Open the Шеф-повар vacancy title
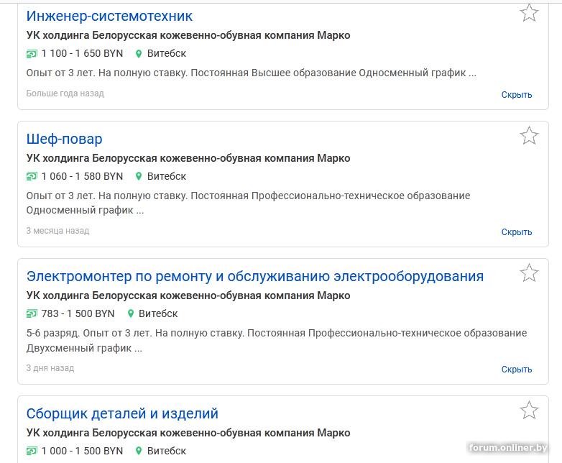Screen dimensions: 562x463 pos(65,139)
